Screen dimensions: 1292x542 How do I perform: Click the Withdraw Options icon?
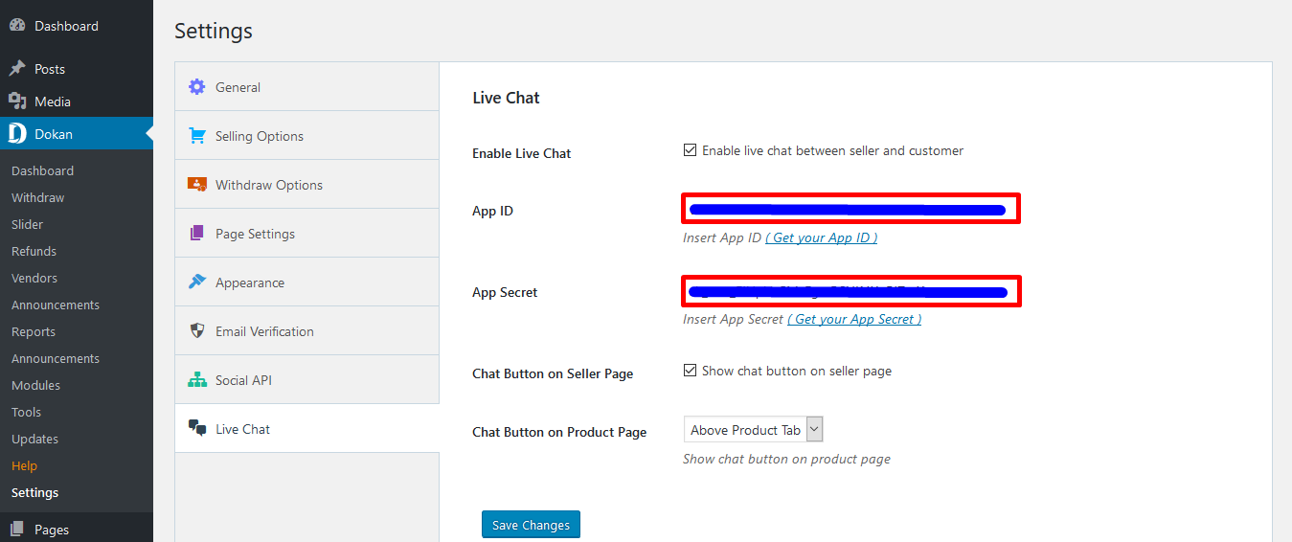(196, 185)
